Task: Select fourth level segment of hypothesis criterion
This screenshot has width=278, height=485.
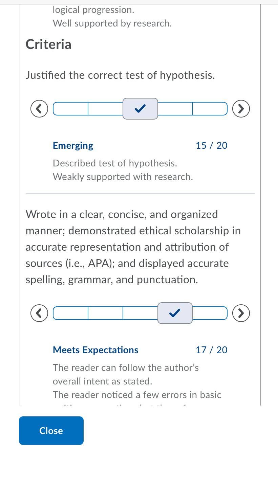Action: tap(175, 109)
